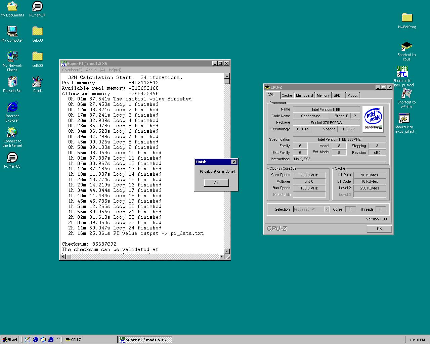Viewport: 430px width, 344px height.
Task: Open the CPU-Z About tab
Action: 353,95
